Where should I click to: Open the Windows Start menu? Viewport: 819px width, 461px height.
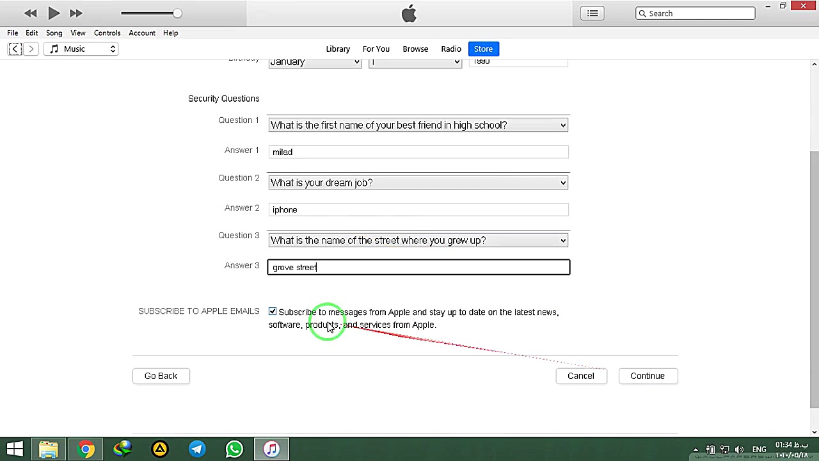[x=15, y=449]
